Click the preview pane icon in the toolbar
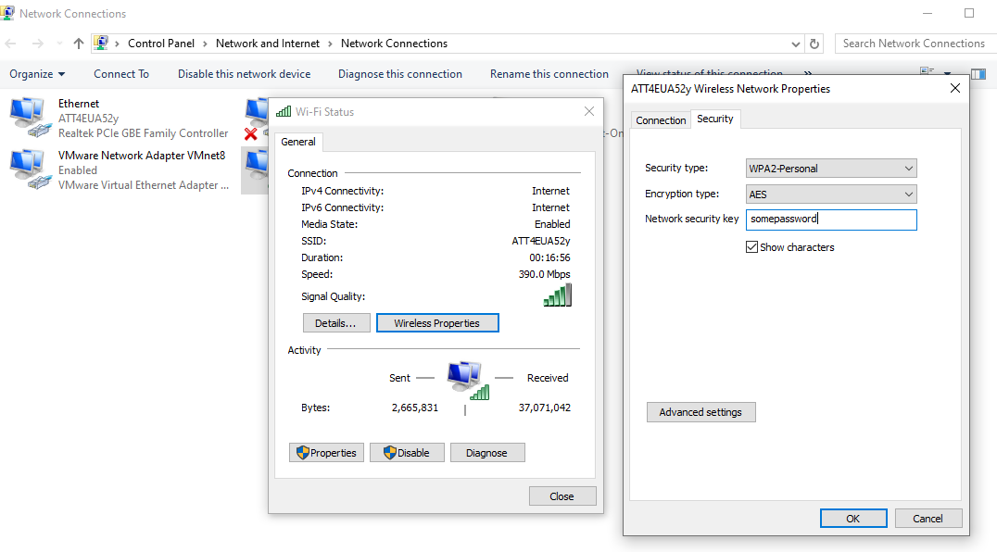The image size is (997, 552). click(x=978, y=74)
